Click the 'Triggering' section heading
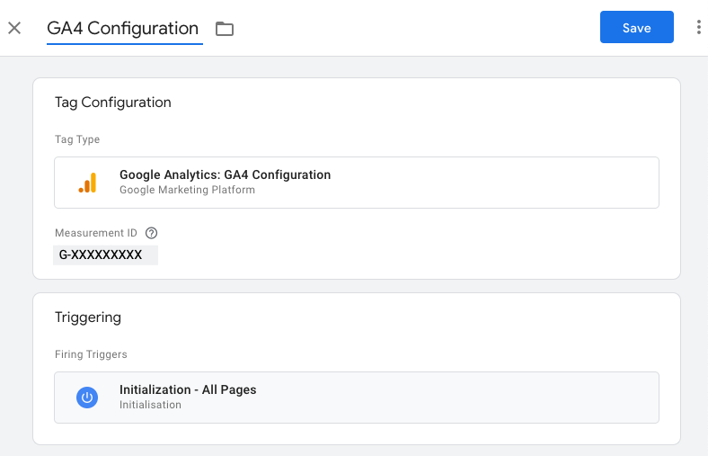This screenshot has height=456, width=708. coord(88,317)
